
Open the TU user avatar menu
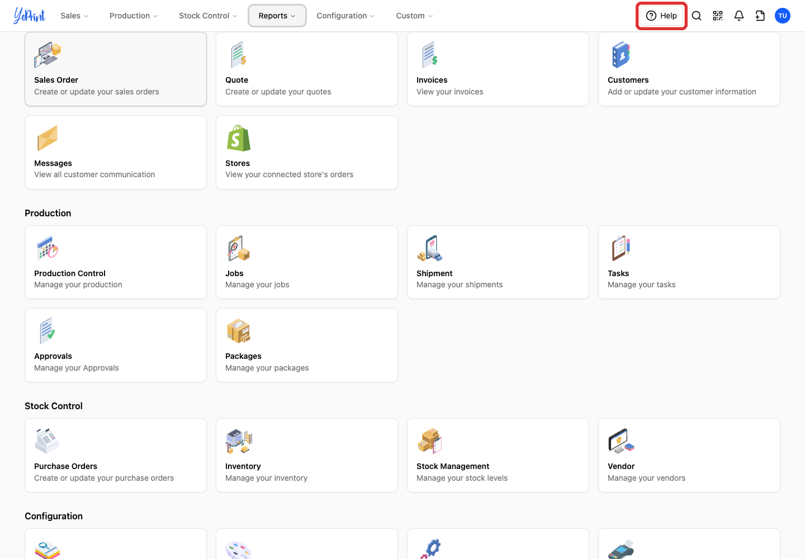coord(783,16)
